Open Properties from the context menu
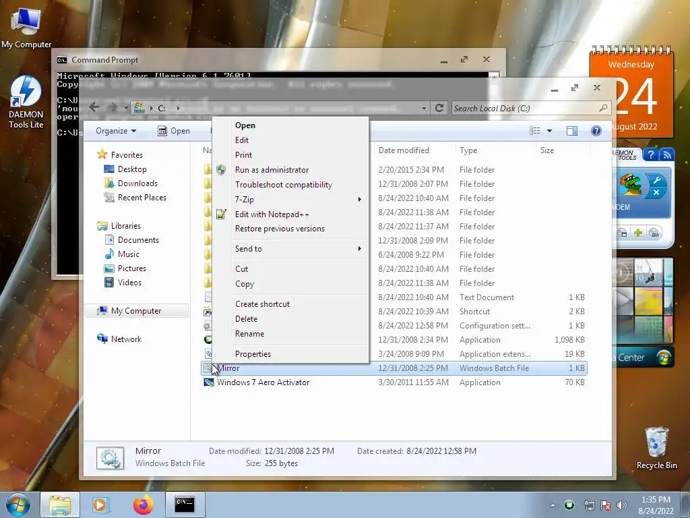The width and height of the screenshot is (690, 518). pyautogui.click(x=290, y=353)
